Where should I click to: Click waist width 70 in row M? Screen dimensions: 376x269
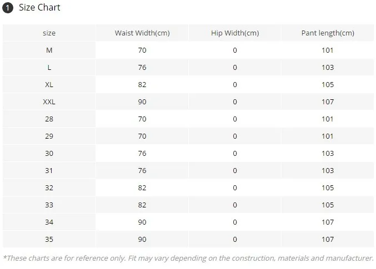[x=142, y=50]
